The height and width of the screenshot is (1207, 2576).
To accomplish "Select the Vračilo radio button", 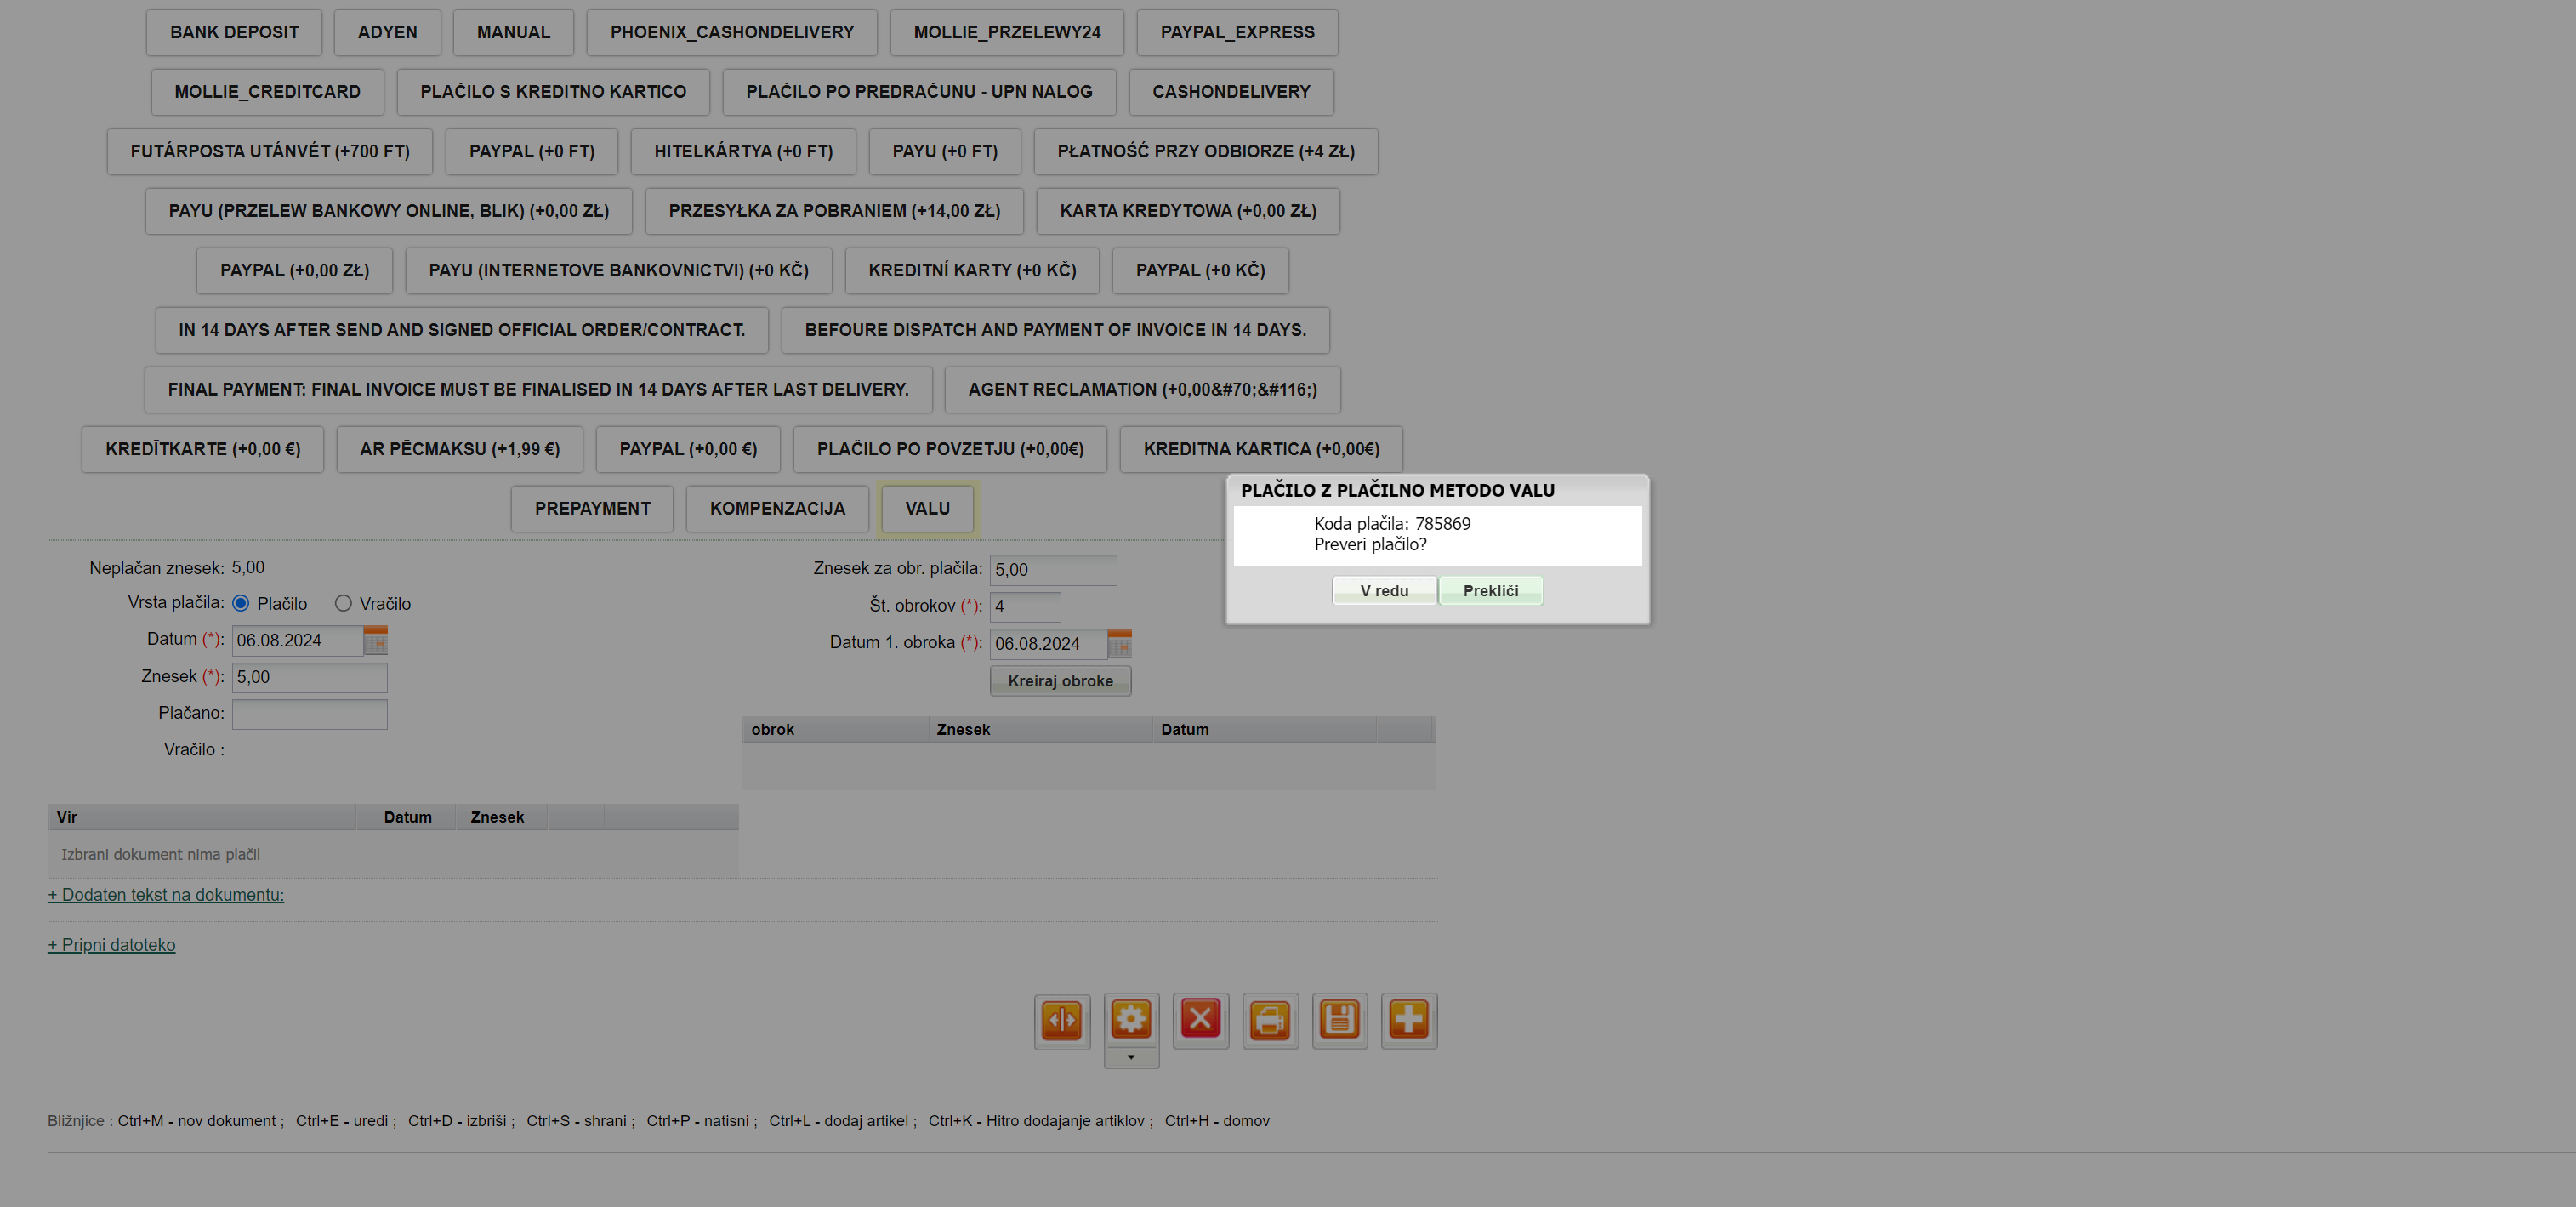I will (x=343, y=603).
